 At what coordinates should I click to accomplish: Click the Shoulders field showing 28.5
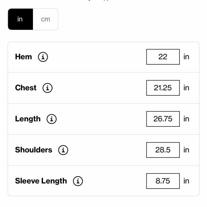coord(163,150)
